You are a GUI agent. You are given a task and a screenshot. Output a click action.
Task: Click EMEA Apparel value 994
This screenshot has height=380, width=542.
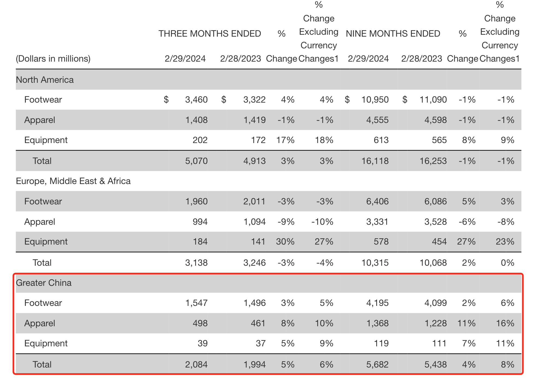(x=200, y=222)
